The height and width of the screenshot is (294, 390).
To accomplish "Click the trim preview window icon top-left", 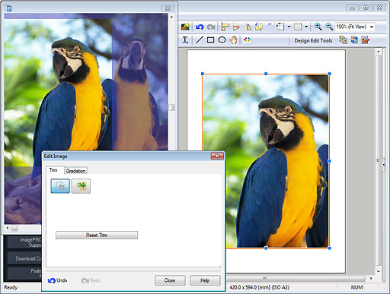I will (x=8, y=8).
